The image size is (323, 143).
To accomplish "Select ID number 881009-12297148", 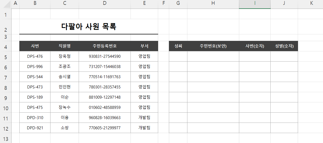I will pyautogui.click(x=105, y=97).
